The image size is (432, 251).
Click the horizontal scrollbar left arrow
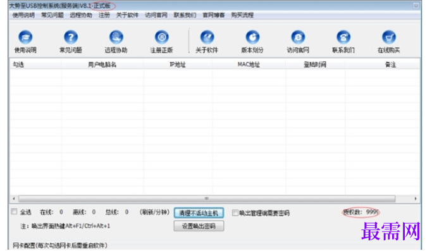point(14,199)
